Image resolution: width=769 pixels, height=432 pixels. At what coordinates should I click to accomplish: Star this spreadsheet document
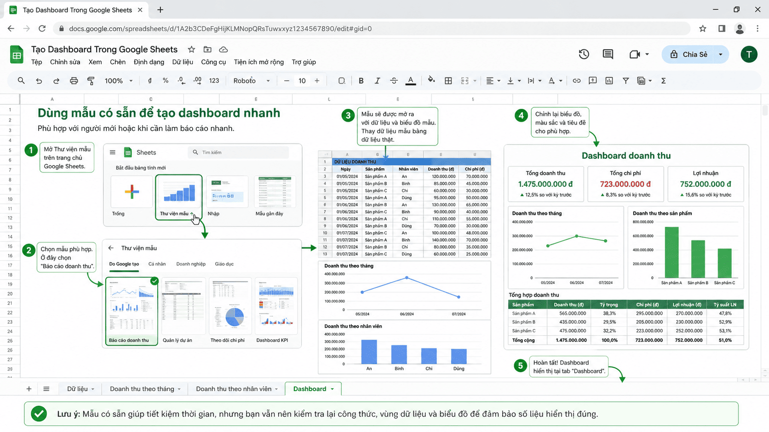pos(191,50)
